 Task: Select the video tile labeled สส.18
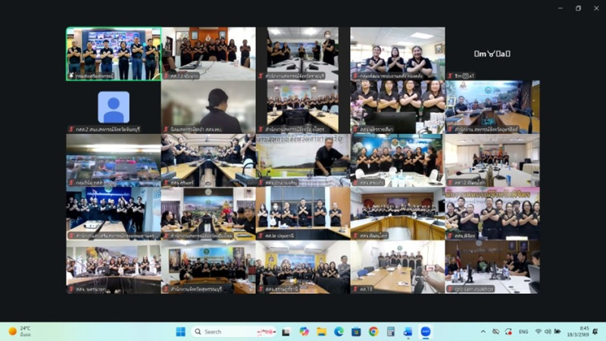coord(397,267)
